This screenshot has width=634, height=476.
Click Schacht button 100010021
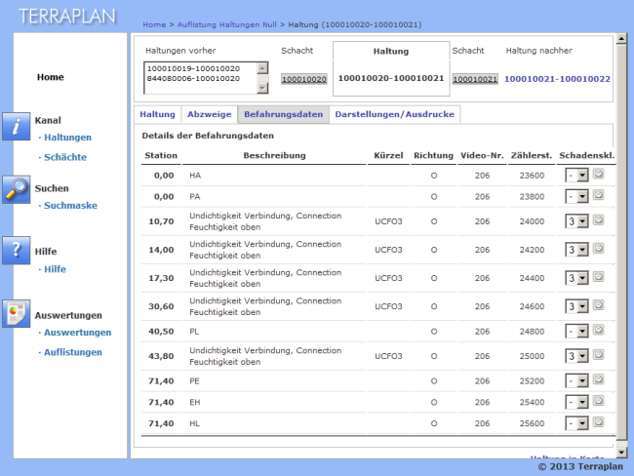475,79
